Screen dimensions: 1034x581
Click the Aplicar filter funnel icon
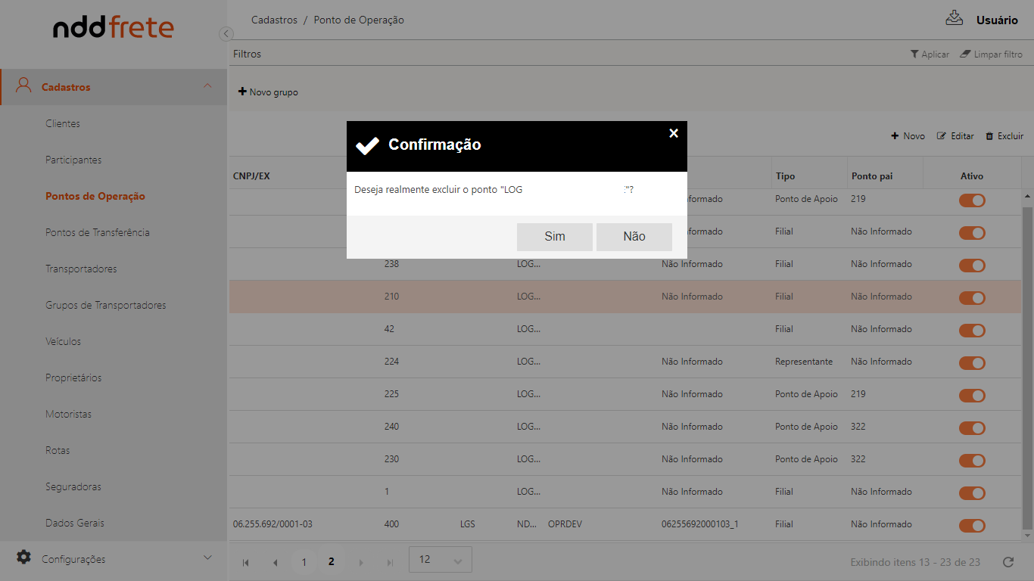tap(914, 54)
